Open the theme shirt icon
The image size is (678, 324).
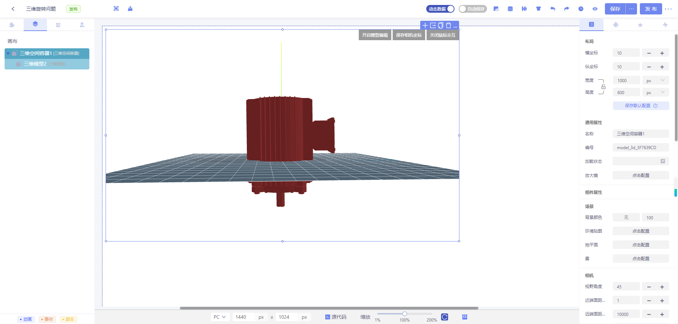[x=539, y=9]
